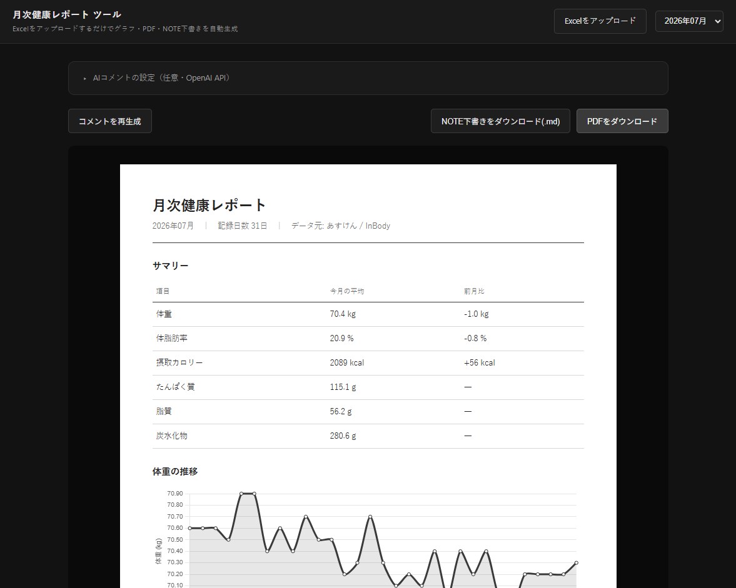Click the 体重の推移 chart heading
The image size is (736, 588).
[175, 472]
